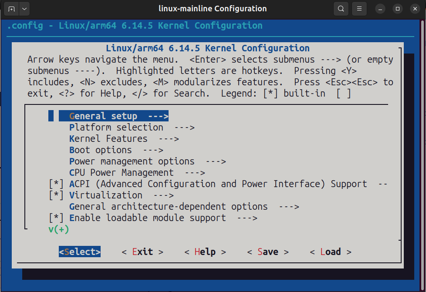426x292 pixels.
Task: Toggle Enable loadable module support checkbox
Action: click(56, 218)
